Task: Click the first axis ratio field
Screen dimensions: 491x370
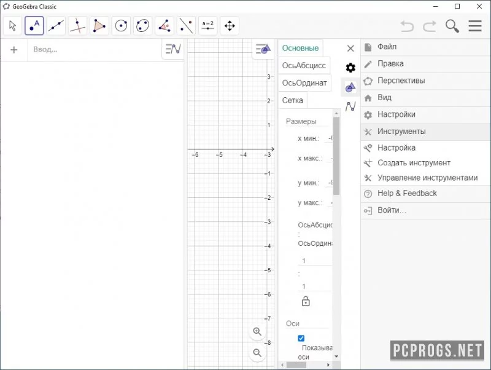Action: pos(315,261)
